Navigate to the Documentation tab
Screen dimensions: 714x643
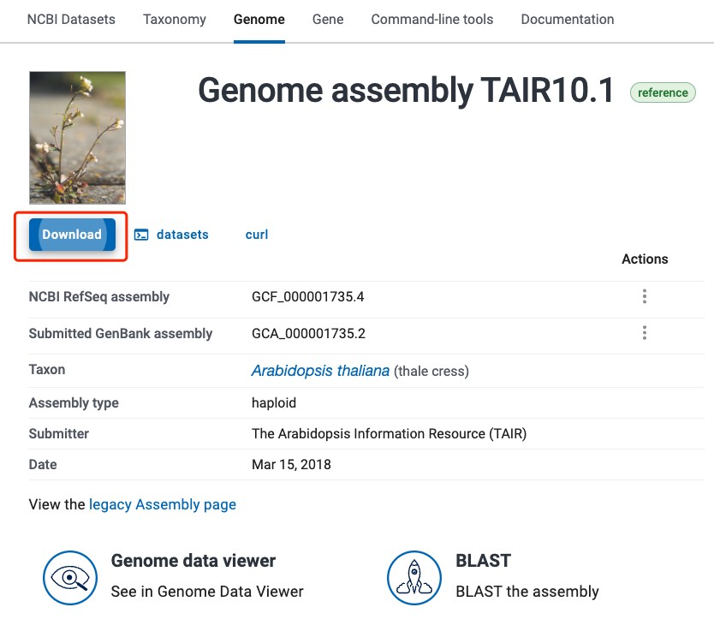568,19
